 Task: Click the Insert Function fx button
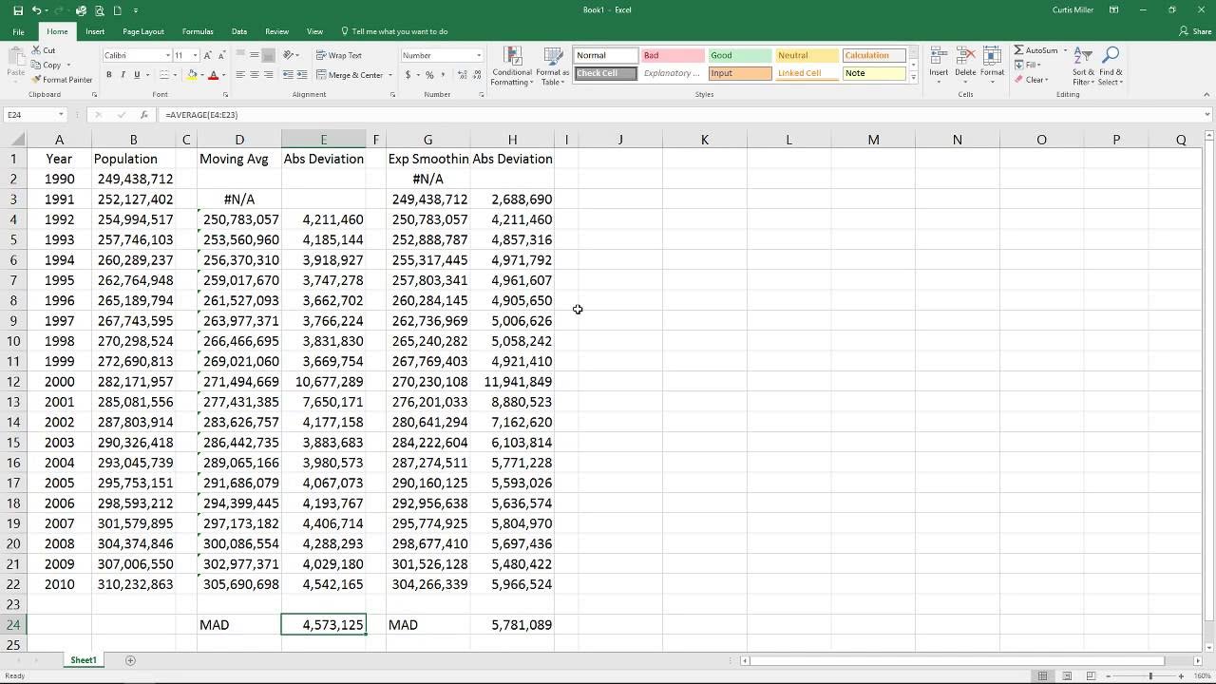144,115
